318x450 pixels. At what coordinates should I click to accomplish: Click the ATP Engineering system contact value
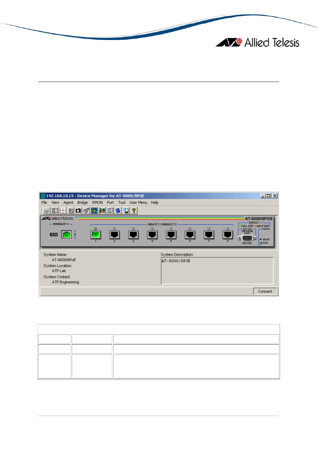66,282
